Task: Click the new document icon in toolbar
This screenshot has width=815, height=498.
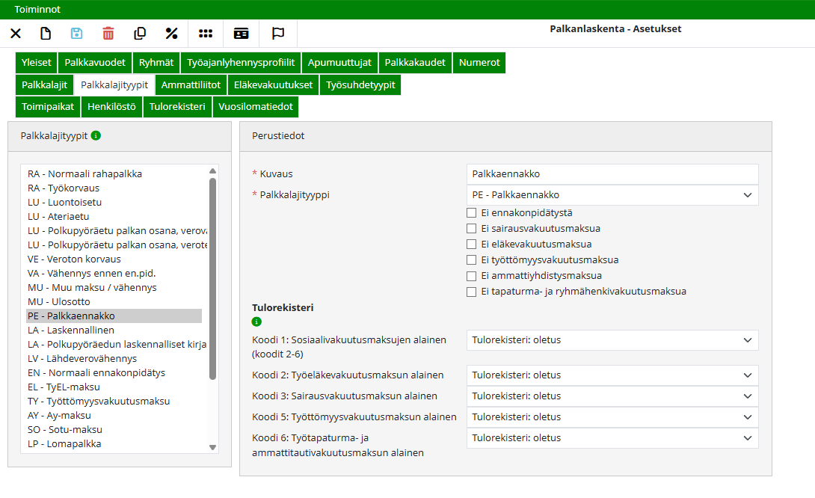Action: 46,33
